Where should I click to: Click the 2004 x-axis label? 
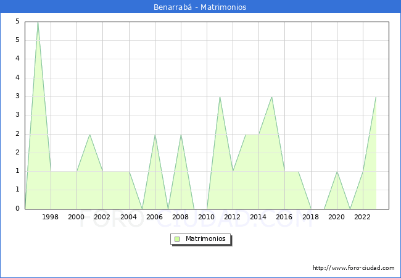(x=129, y=217)
